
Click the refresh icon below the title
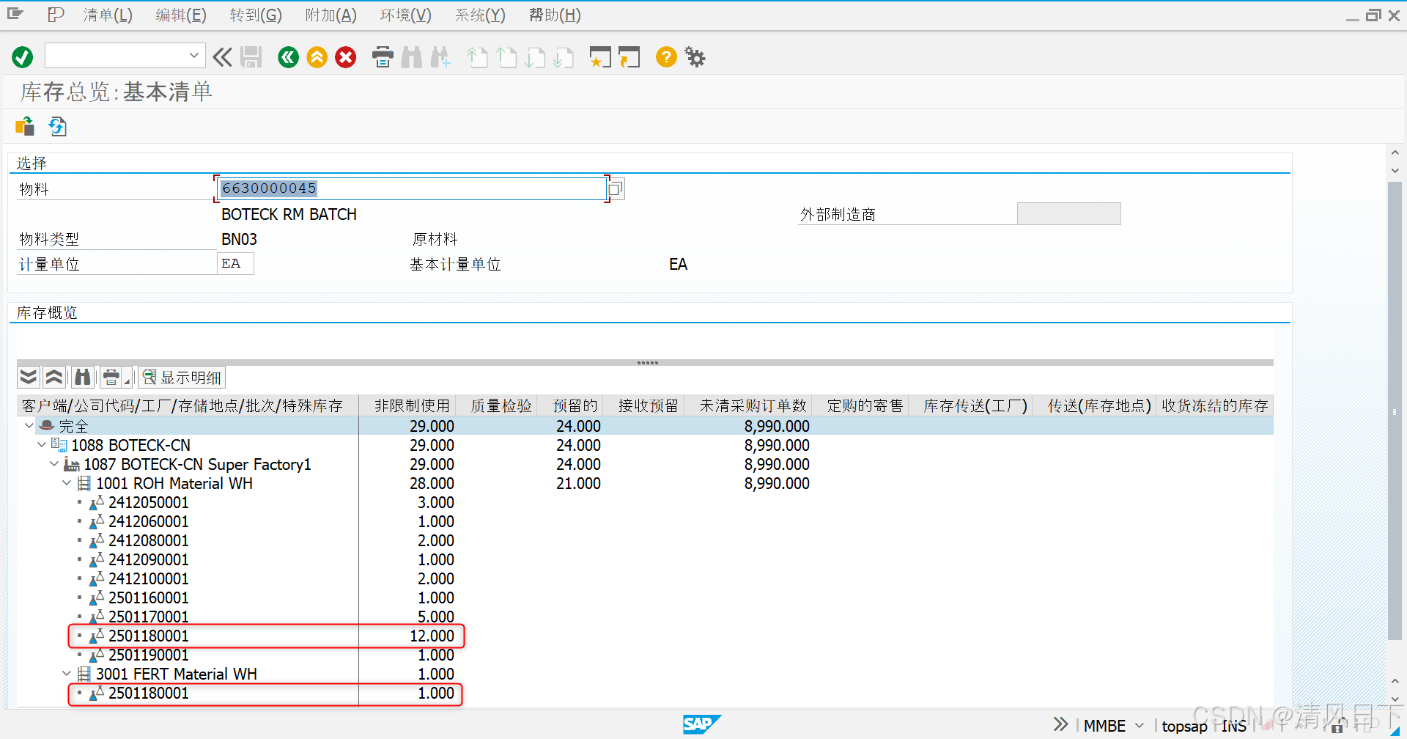pyautogui.click(x=58, y=126)
